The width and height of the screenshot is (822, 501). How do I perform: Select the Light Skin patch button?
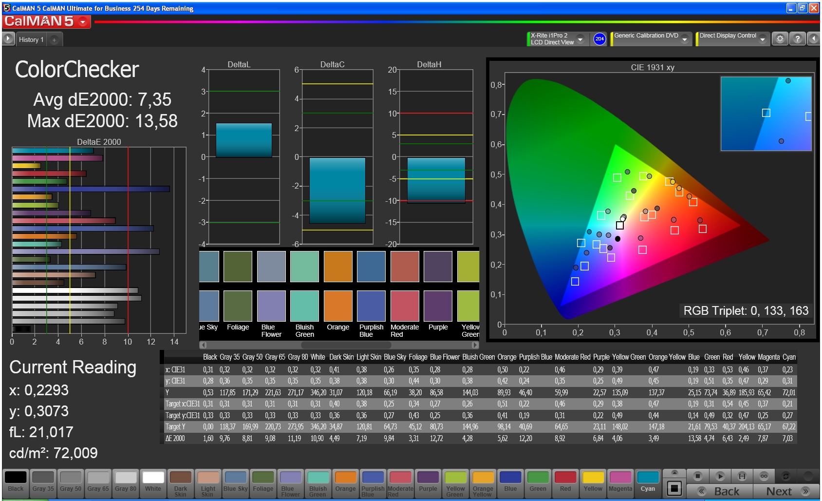point(208,483)
